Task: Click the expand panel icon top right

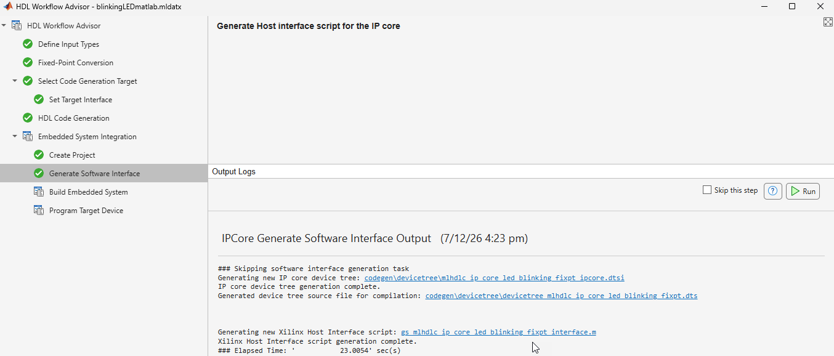Action: 828,22
